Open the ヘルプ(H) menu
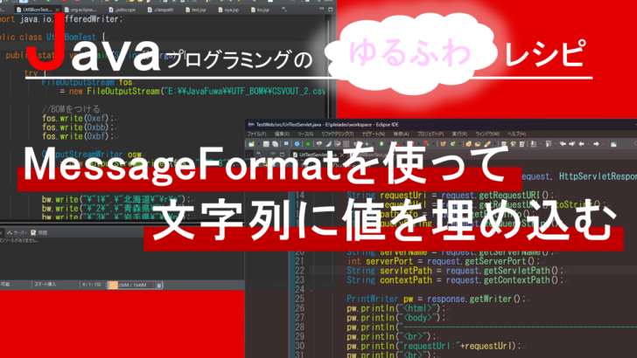Screen dimensions: 637x358 (x=517, y=134)
